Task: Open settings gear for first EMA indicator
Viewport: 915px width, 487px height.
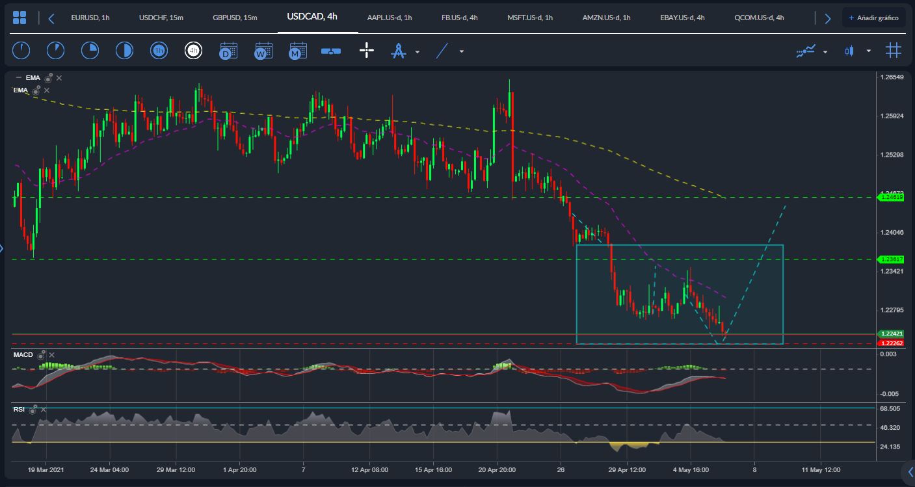Action: [49, 77]
